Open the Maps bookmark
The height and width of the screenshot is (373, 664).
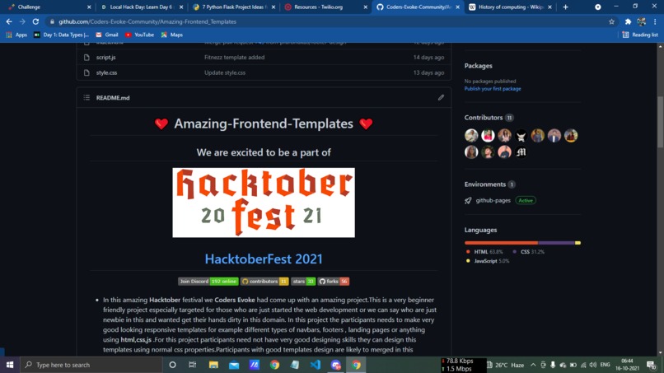click(x=172, y=35)
